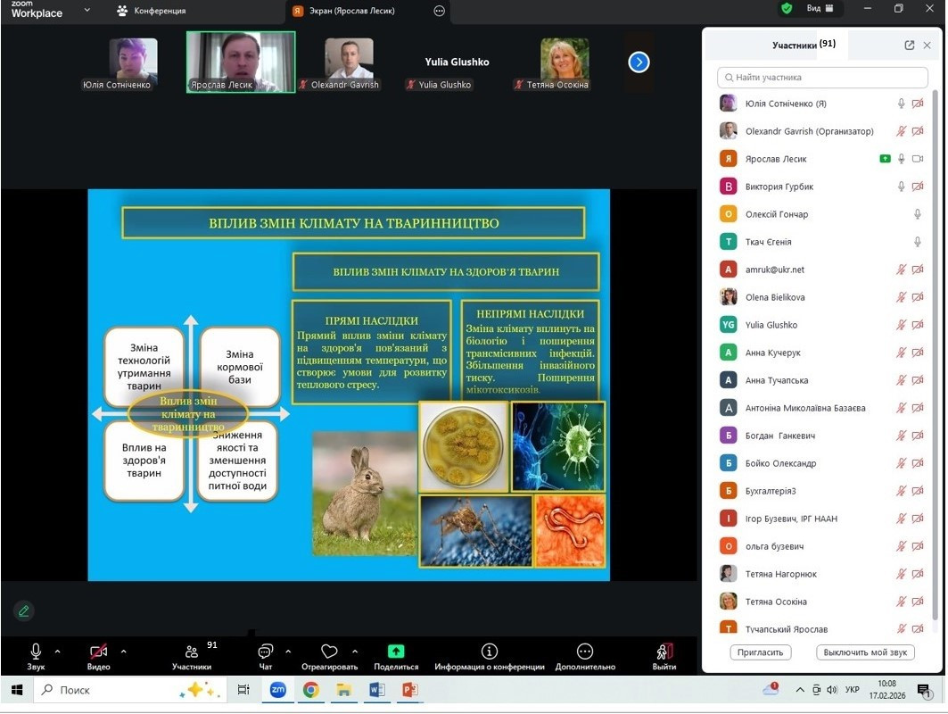Open PowerPoint from the Windows taskbar
The height and width of the screenshot is (714, 948).
click(409, 690)
